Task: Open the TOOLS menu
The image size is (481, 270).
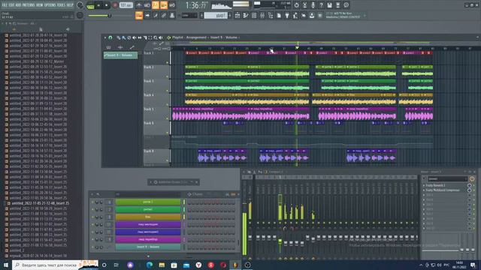Action: coord(62,5)
